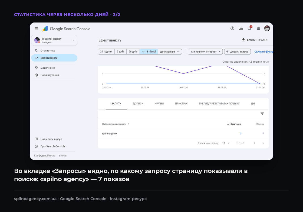303x212 pixels.
Task: Open the table filter rows icon
Action: (262, 114)
